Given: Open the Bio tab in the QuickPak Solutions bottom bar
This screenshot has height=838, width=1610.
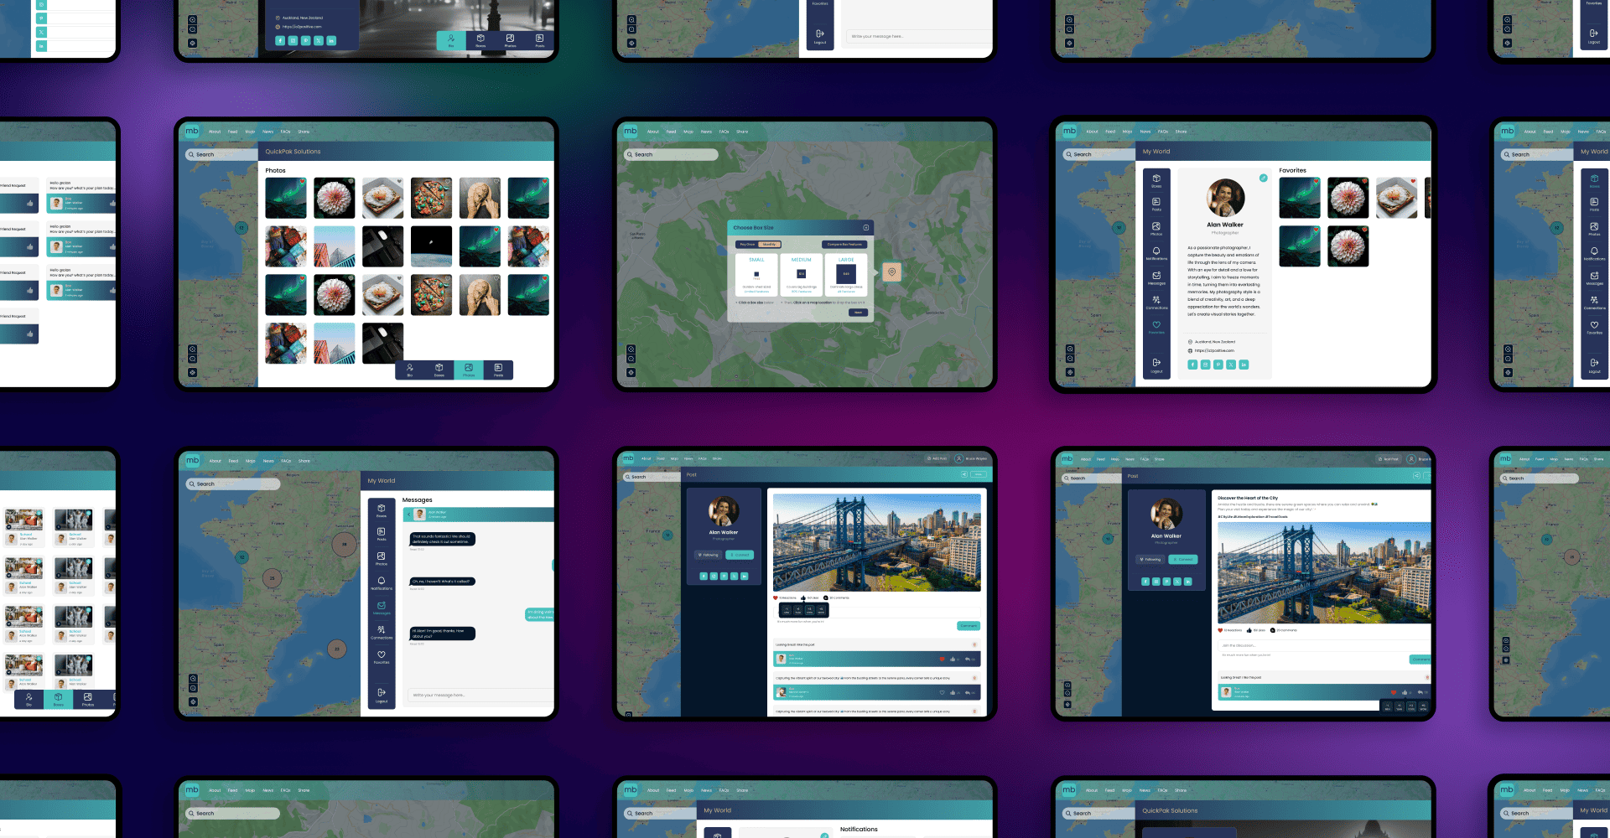Looking at the screenshot, I should [x=409, y=370].
